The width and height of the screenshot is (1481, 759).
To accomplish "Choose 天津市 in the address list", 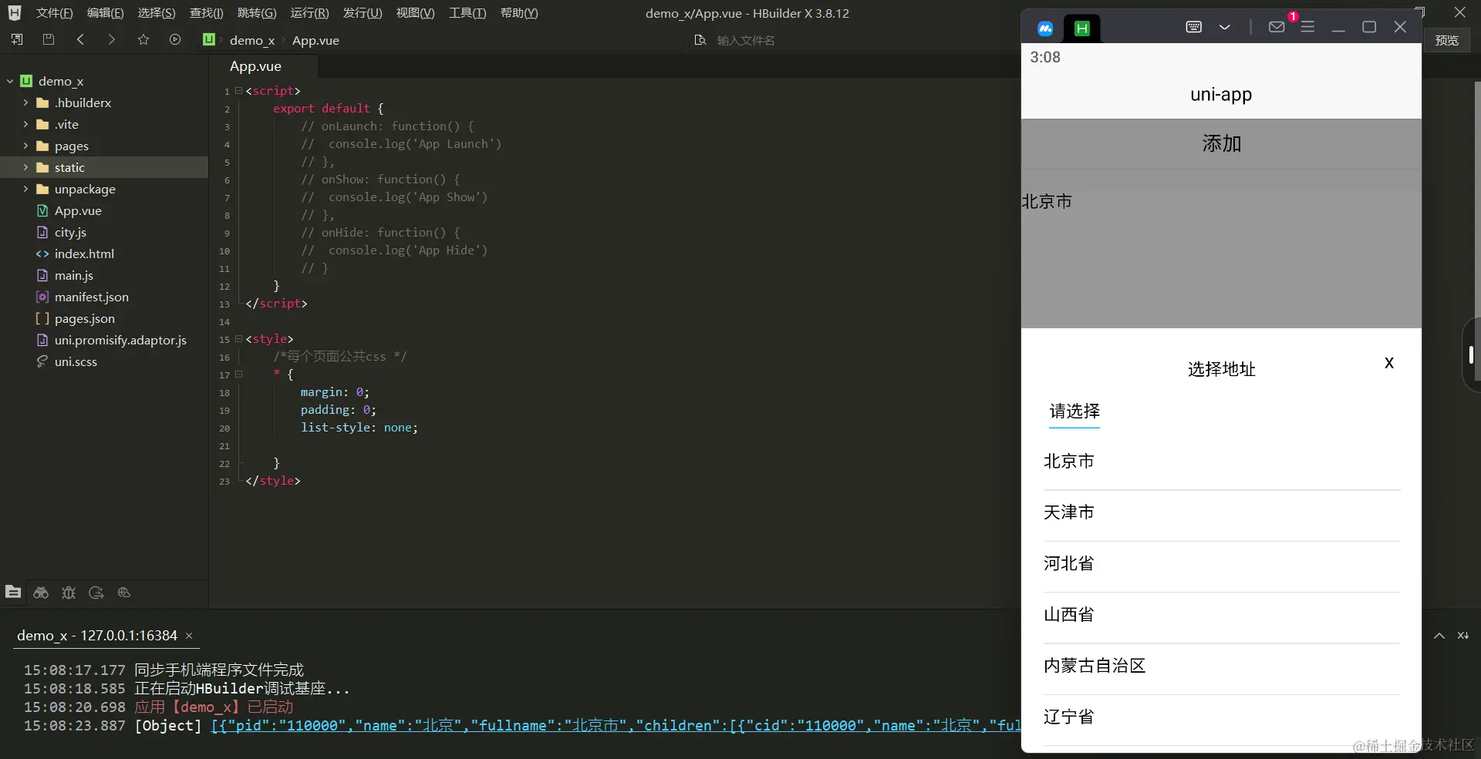I will (1221, 513).
